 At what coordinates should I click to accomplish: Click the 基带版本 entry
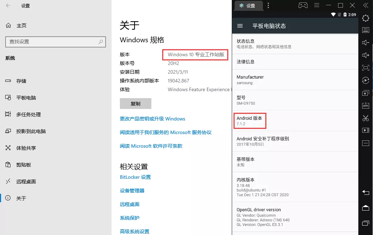point(295,162)
